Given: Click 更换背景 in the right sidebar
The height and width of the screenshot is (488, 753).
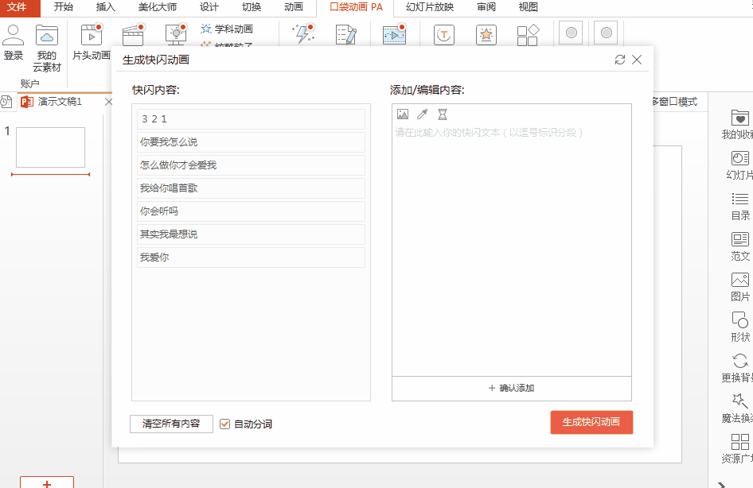Looking at the screenshot, I should pos(739,368).
